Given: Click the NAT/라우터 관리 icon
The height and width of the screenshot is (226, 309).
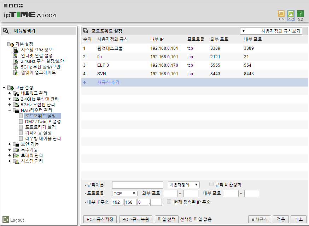Looking at the screenshot, I should coord(16,110).
